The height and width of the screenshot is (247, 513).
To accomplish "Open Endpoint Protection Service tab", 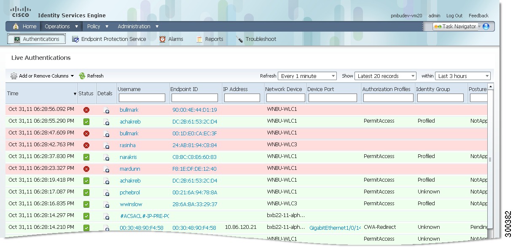I will tap(109, 39).
